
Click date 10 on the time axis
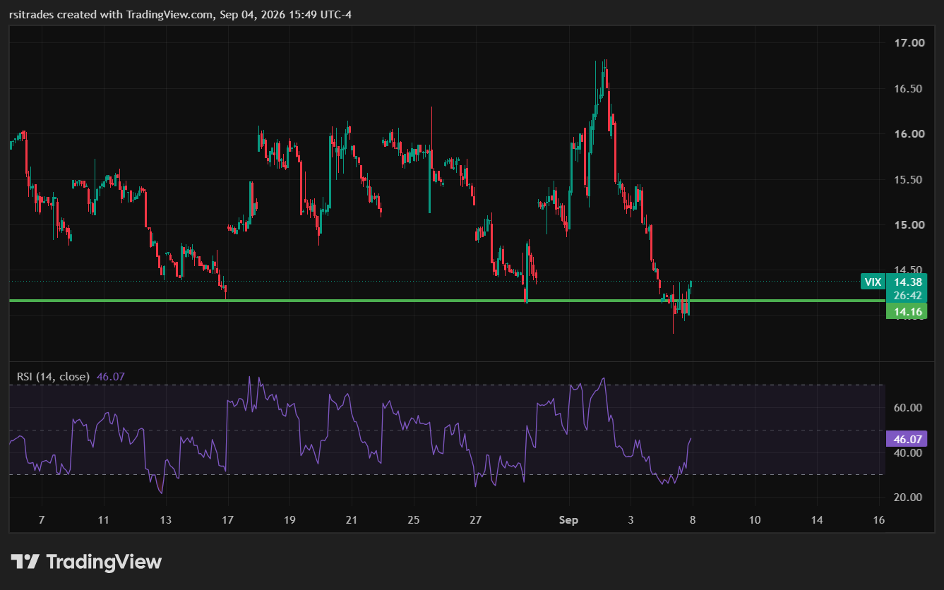point(754,521)
